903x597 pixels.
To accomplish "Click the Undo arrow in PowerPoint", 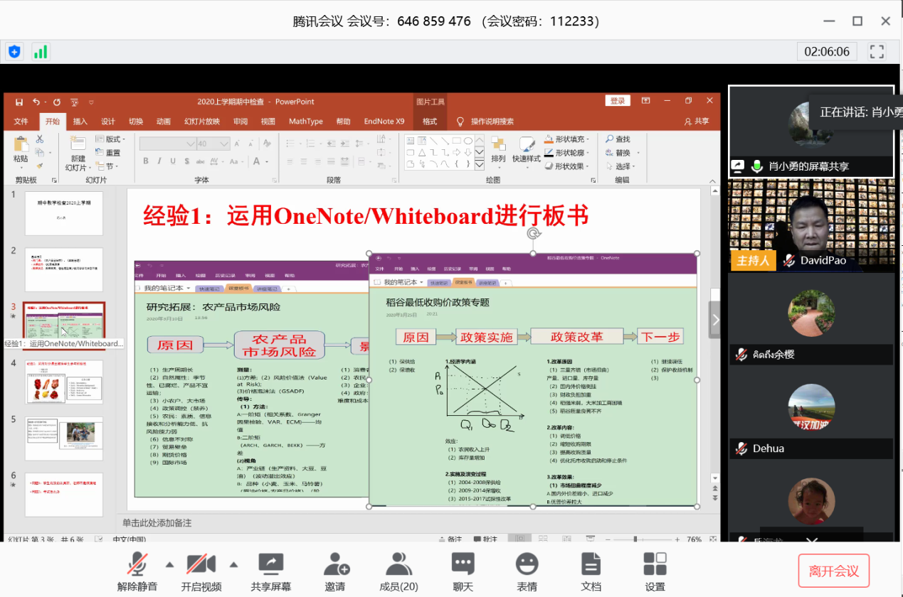I will 36,102.
